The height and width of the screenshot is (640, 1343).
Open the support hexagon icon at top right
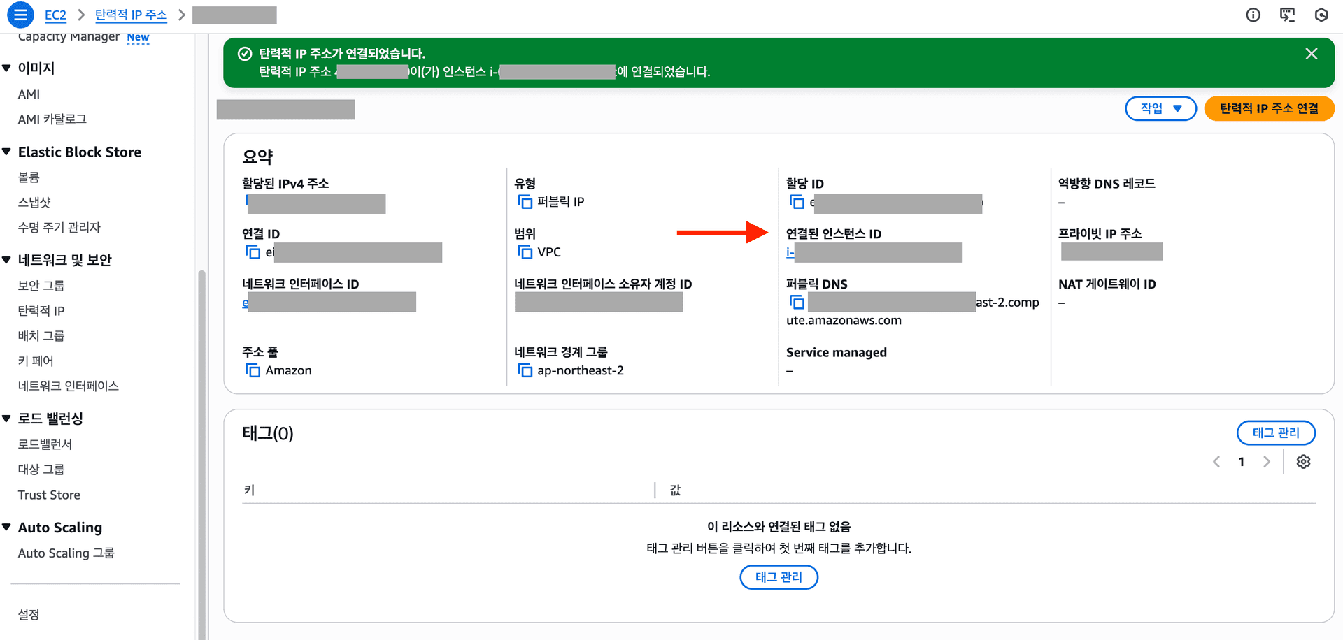[x=1321, y=15]
